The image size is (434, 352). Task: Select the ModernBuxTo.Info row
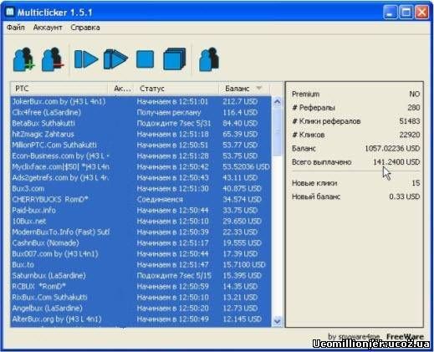coord(140,232)
